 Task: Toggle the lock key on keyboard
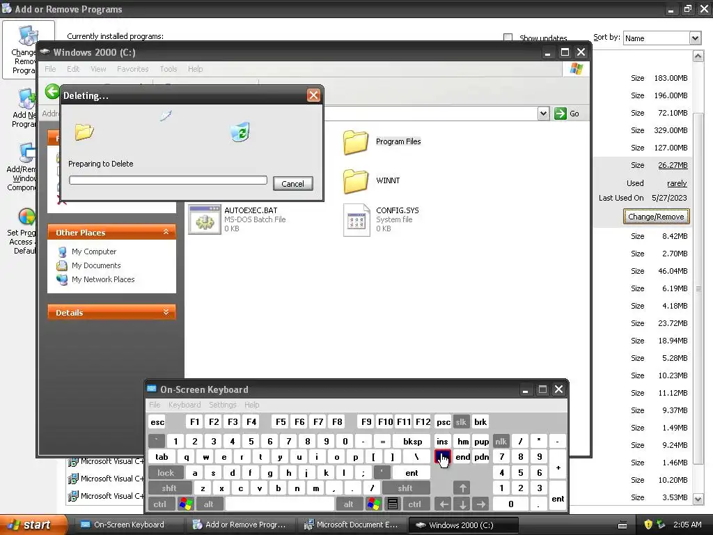click(166, 473)
